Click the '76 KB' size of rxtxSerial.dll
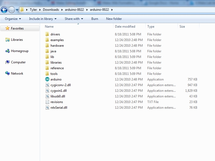This screenshot has height=161, width=215. [193, 108]
